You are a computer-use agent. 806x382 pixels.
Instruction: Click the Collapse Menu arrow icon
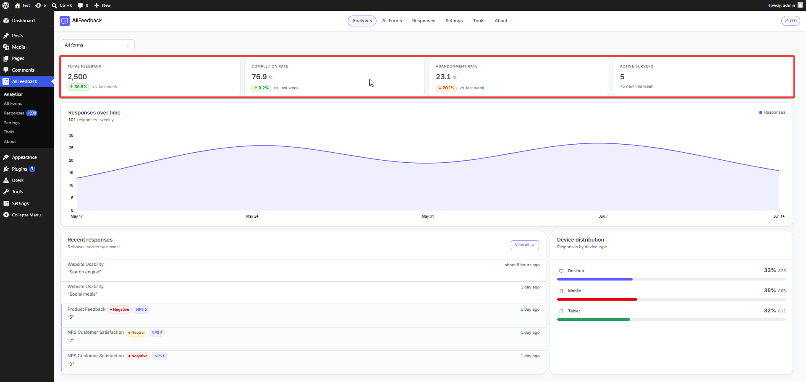tap(6, 215)
